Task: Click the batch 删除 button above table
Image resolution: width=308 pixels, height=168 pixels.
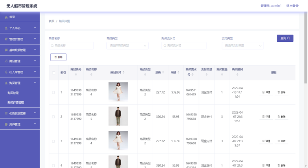Action: (58, 57)
